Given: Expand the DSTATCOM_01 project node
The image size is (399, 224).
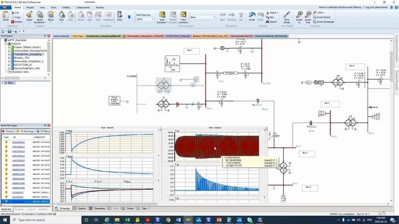Looking at the screenshot, I should (9, 65).
